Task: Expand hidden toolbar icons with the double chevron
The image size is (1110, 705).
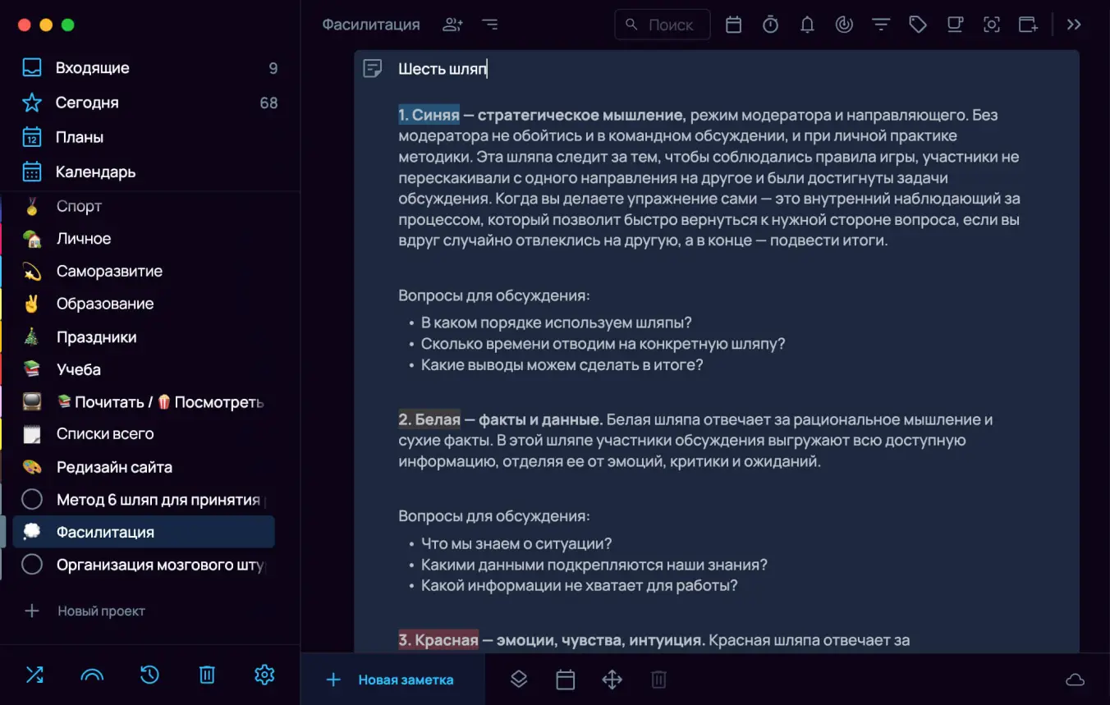Action: coord(1074,25)
